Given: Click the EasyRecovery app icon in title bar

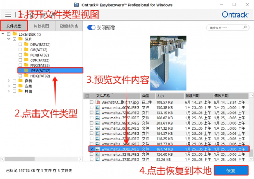Looking at the screenshot, I should click(x=87, y=4).
